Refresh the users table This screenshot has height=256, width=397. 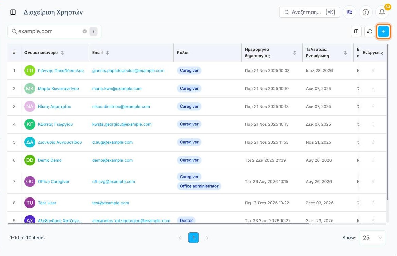coord(370,31)
